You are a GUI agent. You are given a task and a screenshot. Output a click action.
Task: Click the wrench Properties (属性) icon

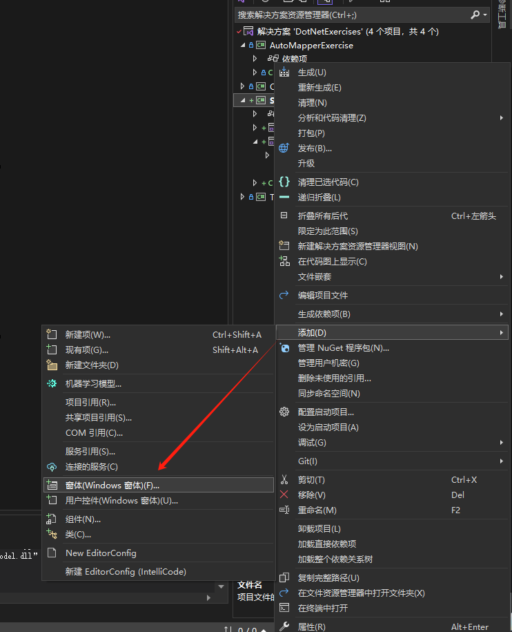284,626
